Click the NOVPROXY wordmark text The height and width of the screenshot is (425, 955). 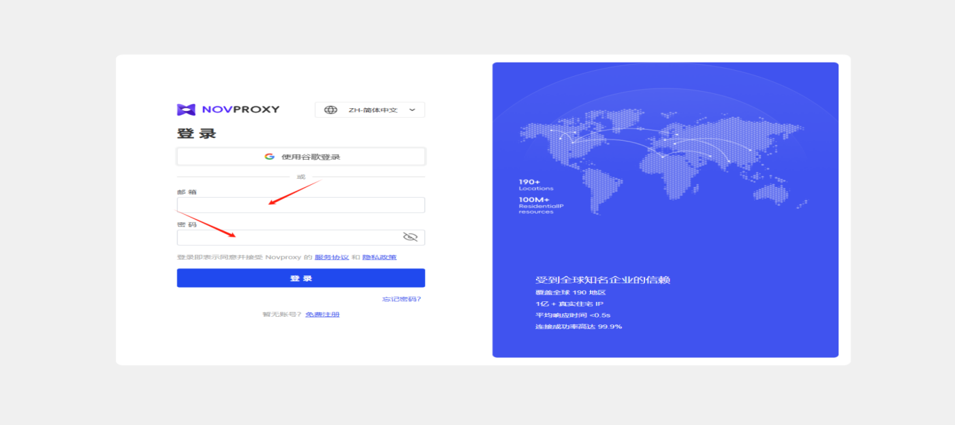click(x=242, y=109)
